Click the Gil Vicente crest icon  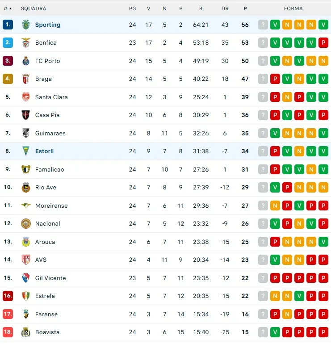tap(26, 278)
